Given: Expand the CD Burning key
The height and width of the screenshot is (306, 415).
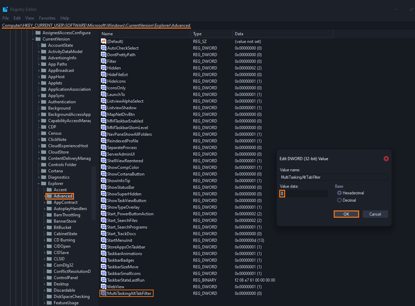Looking at the screenshot, I should coord(44,240).
